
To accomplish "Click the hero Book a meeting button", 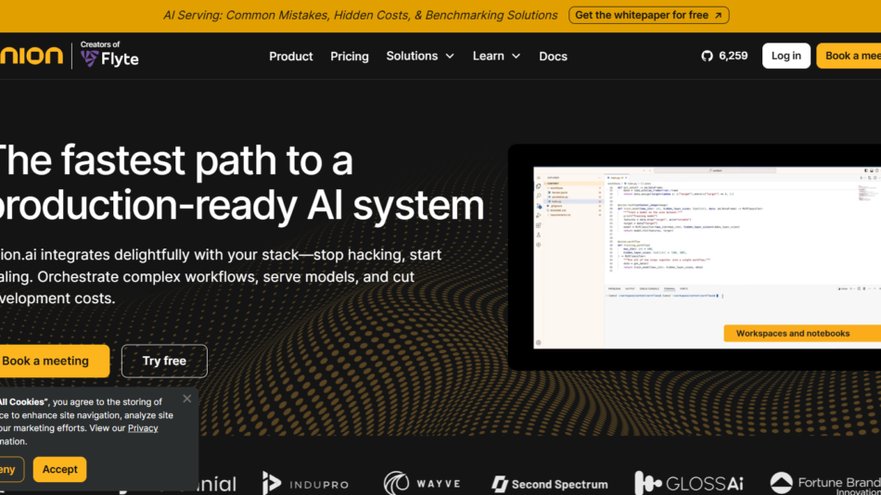I will 48,362.
